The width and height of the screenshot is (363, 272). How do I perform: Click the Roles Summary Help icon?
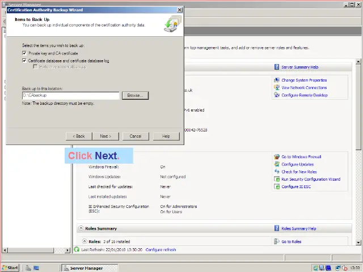[277, 228]
